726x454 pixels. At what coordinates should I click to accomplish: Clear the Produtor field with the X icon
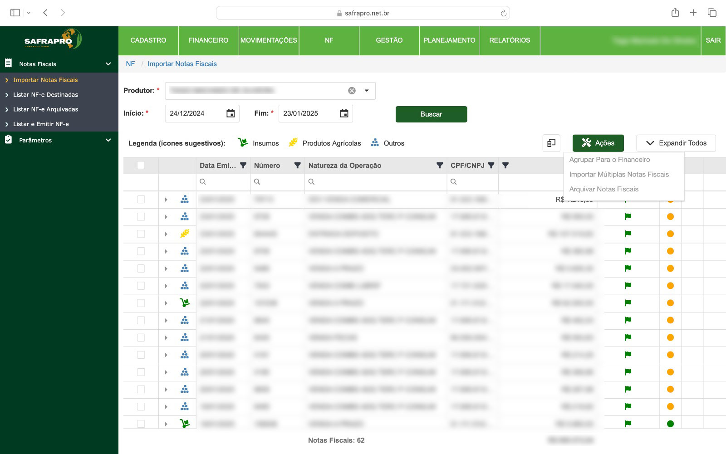click(352, 91)
